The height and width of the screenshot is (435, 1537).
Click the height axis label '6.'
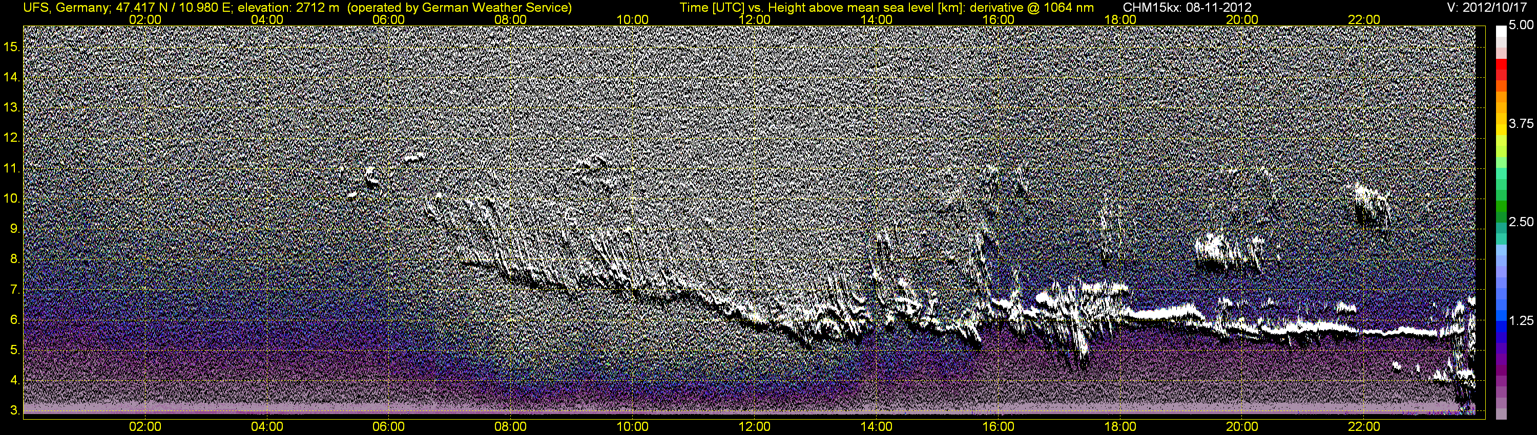point(15,320)
